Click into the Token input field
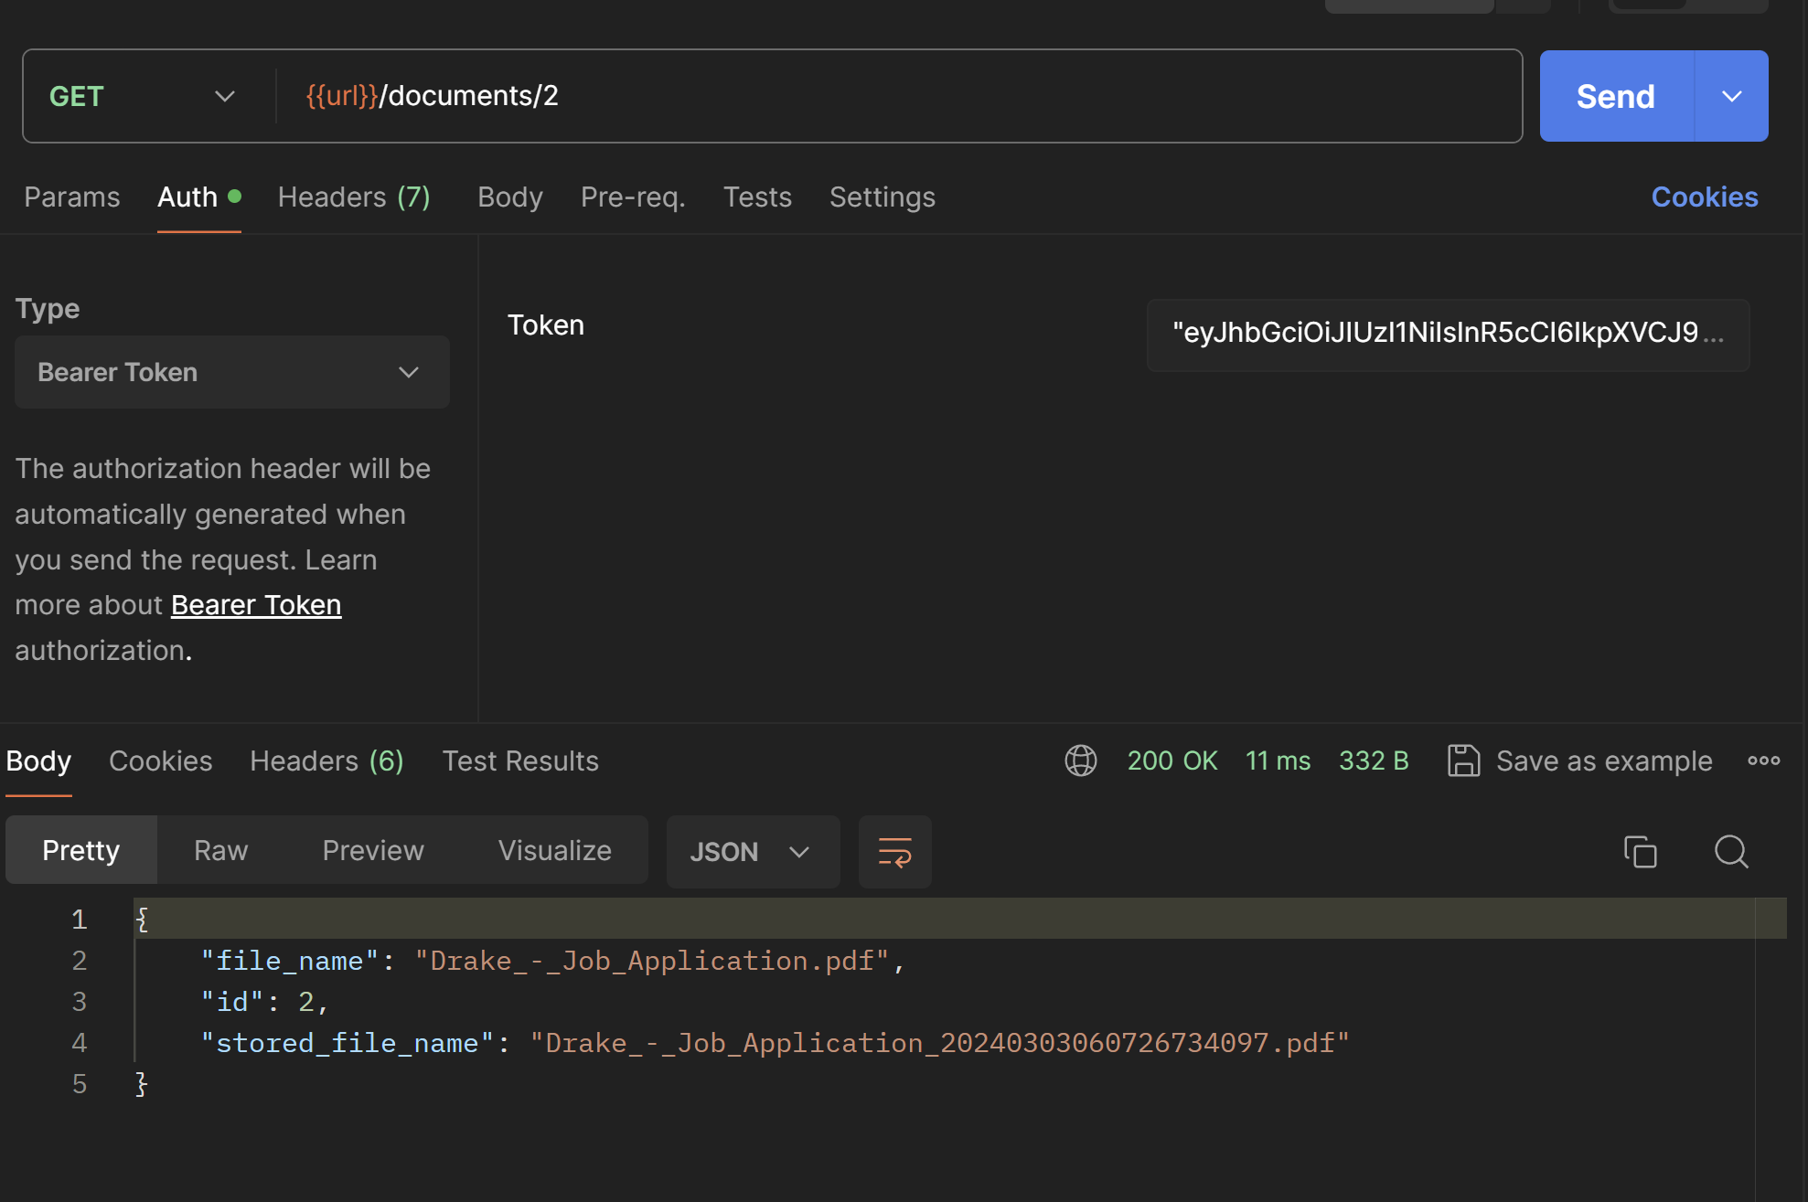The image size is (1808, 1202). pos(1447,334)
